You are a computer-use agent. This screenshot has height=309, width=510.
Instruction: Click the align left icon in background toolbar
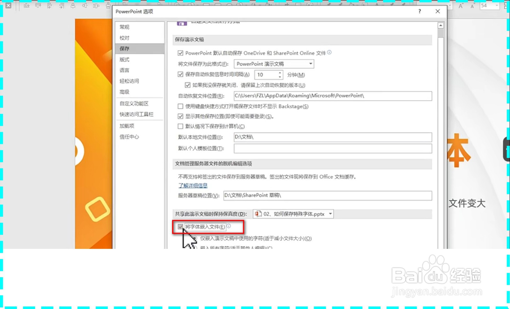[x=50, y=5]
